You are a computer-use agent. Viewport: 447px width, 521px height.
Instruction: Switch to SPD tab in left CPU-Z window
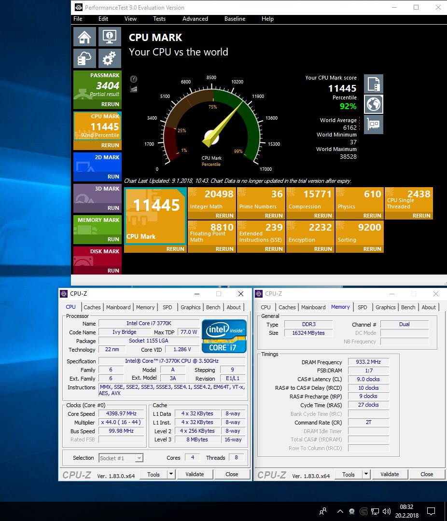pyautogui.click(x=168, y=307)
